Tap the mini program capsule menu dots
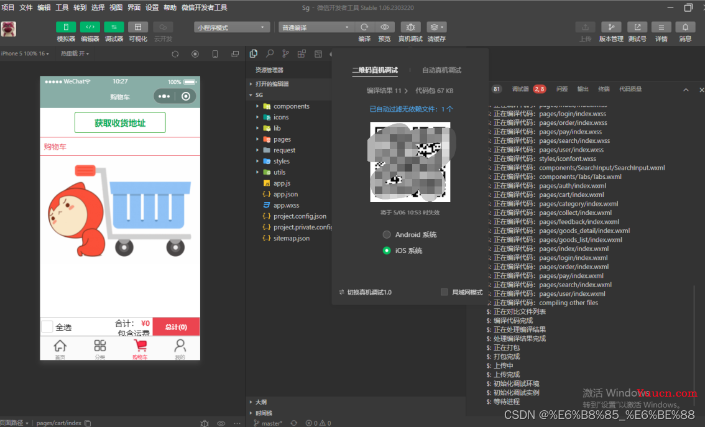 pyautogui.click(x=164, y=96)
